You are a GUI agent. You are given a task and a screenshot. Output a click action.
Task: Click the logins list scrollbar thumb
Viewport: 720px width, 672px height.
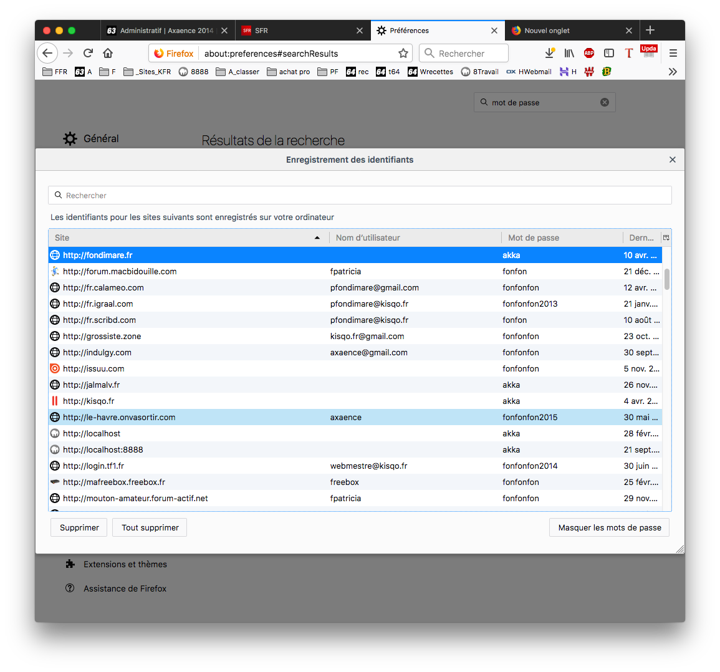[667, 279]
